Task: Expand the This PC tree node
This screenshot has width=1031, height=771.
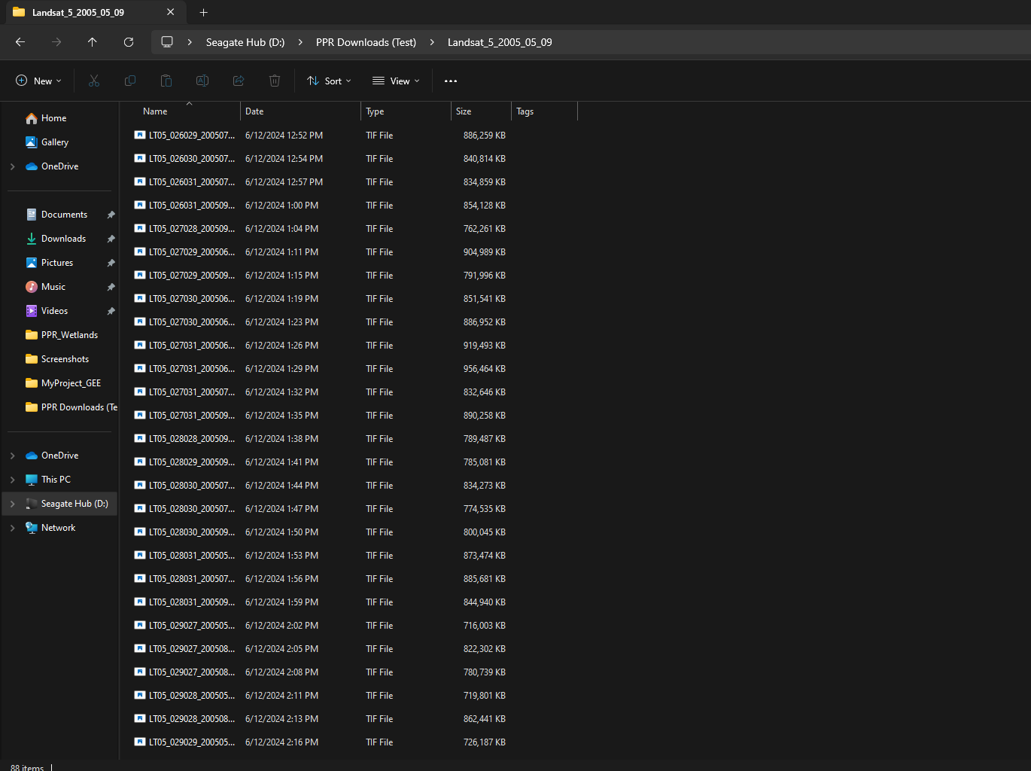Action: pyautogui.click(x=13, y=480)
